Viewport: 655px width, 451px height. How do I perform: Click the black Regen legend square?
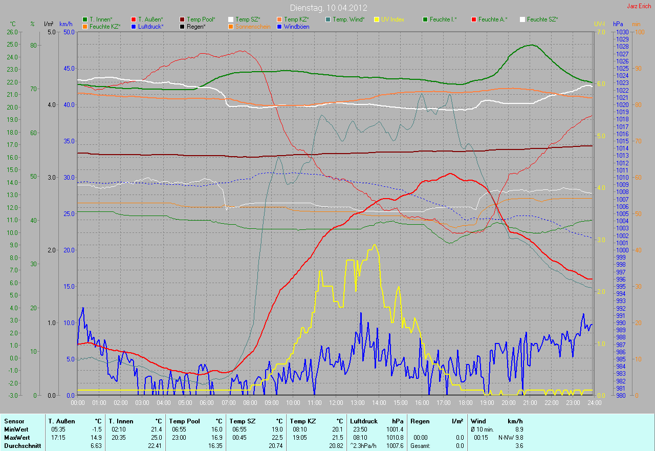pyautogui.click(x=182, y=26)
